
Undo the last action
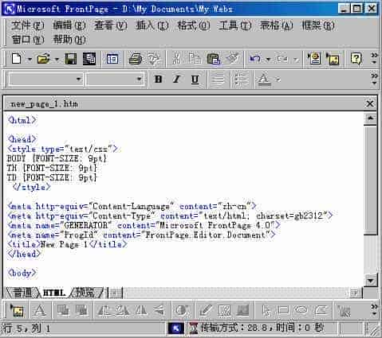click(x=255, y=59)
